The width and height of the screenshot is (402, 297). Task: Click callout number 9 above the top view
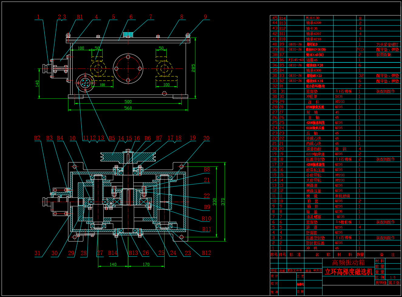pos(205,17)
